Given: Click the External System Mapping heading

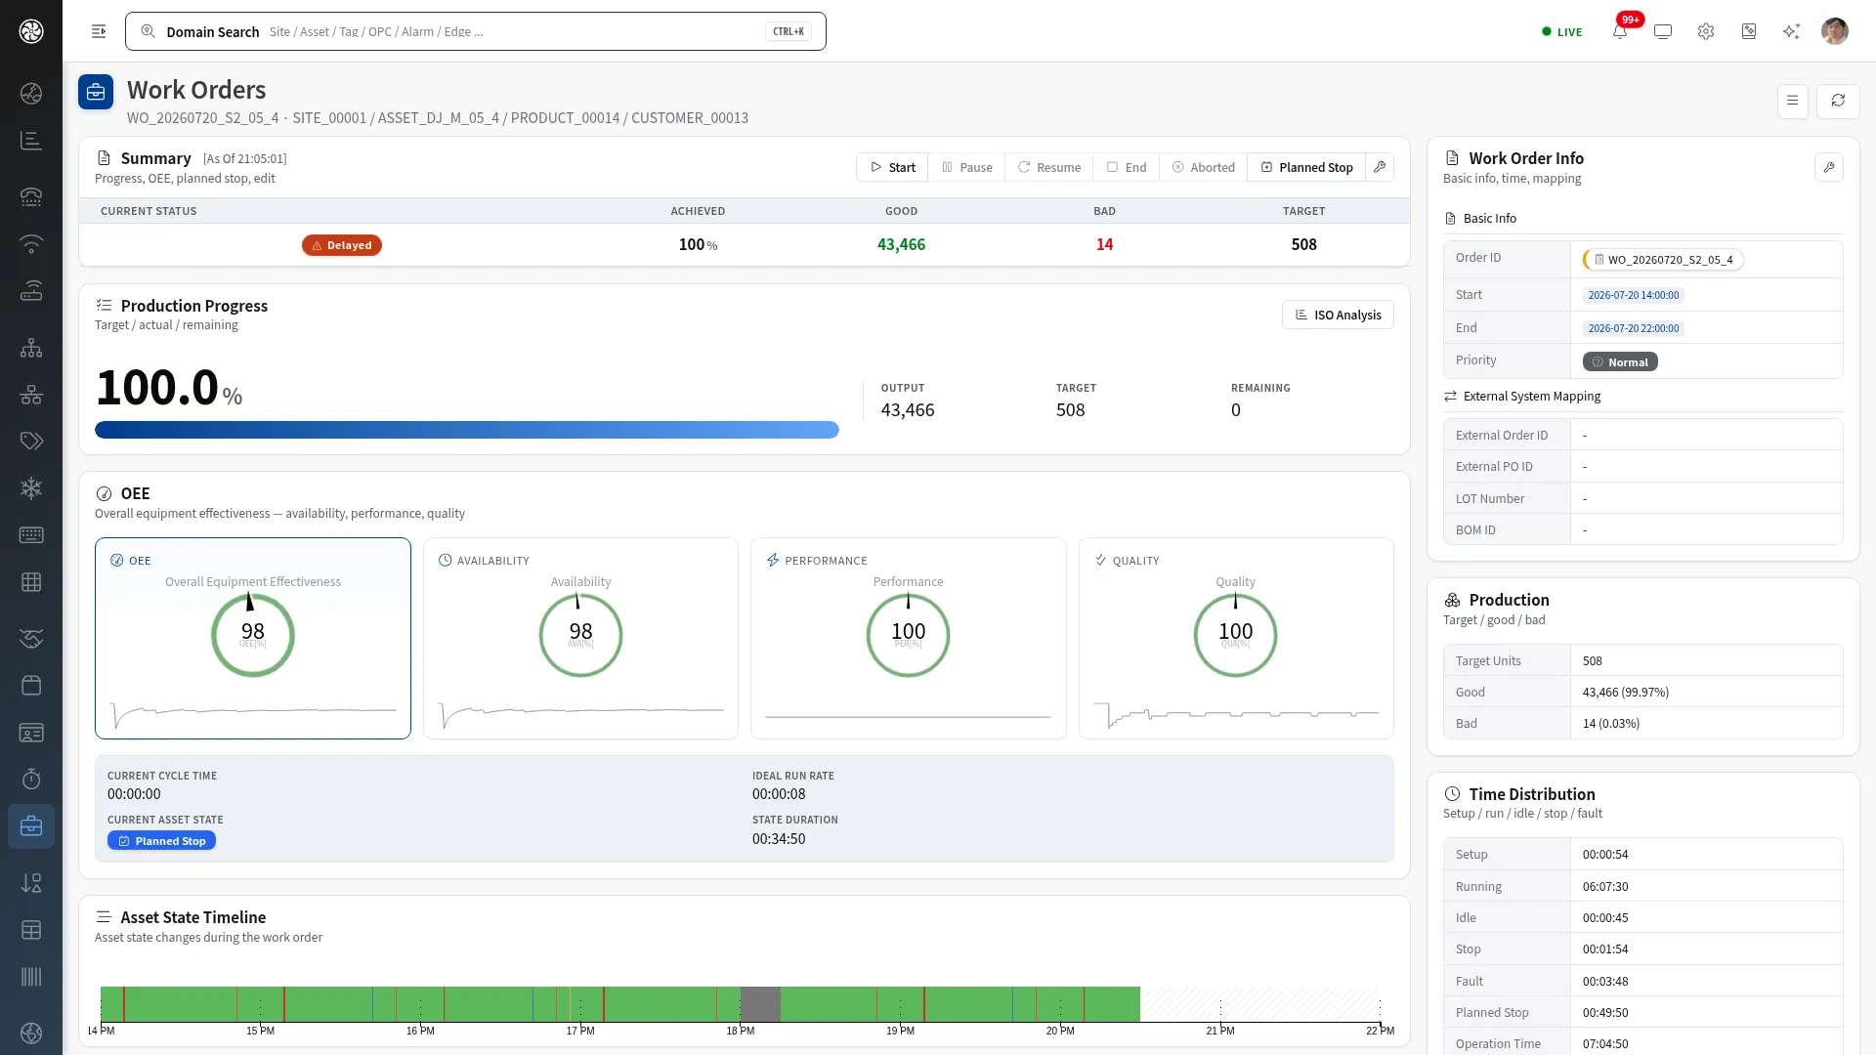Looking at the screenshot, I should coord(1531,397).
